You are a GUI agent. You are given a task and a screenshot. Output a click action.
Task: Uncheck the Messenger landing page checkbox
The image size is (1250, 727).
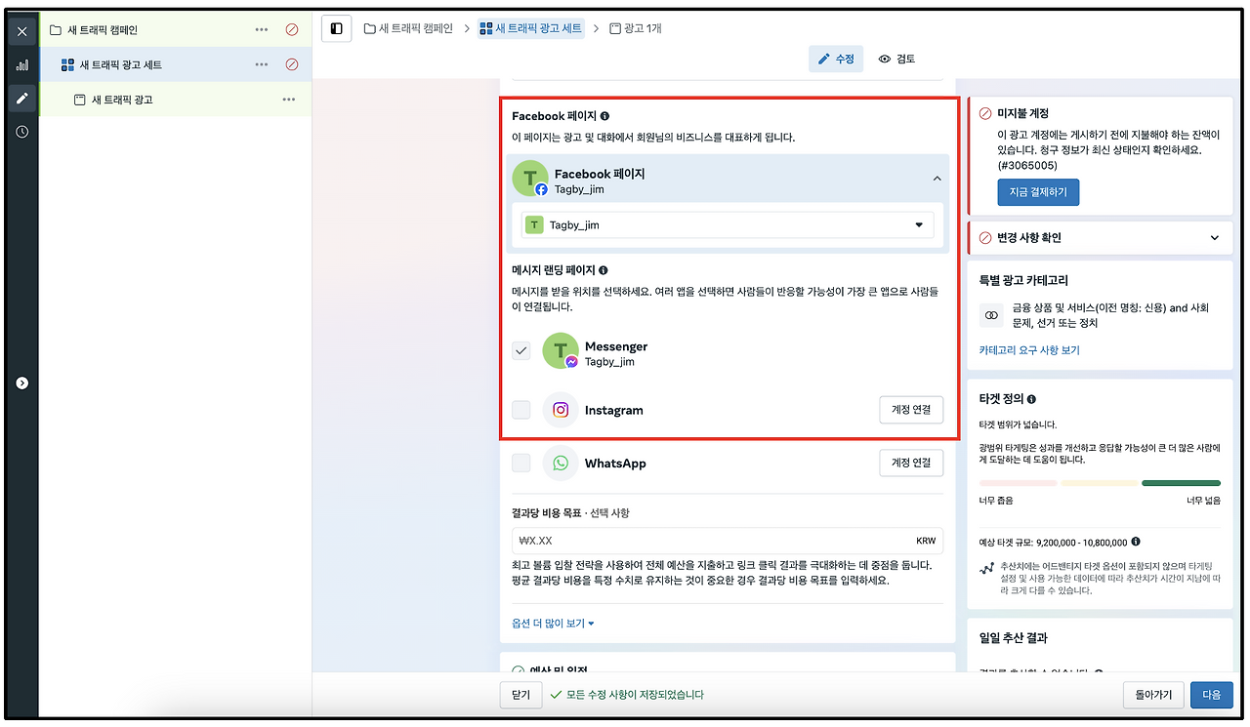(x=521, y=350)
